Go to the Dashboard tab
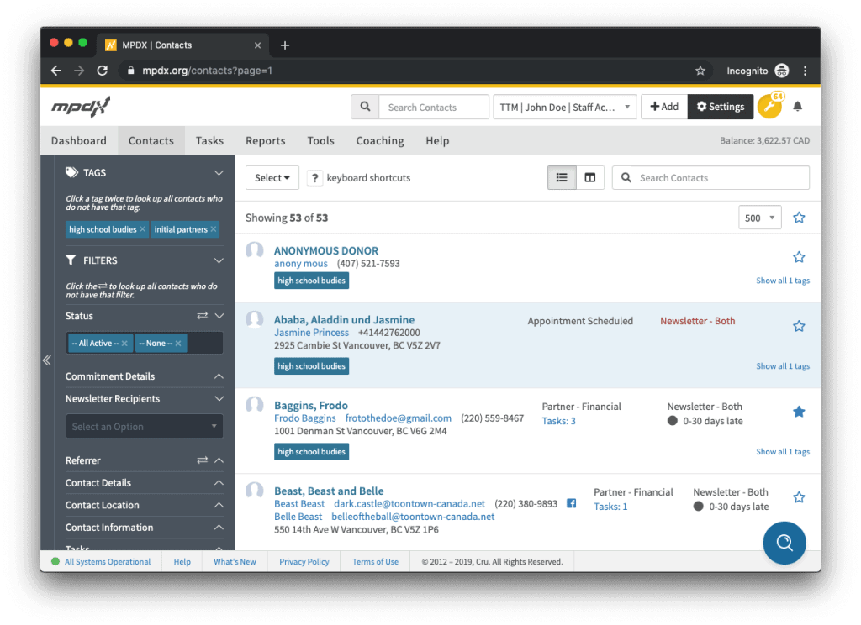The image size is (861, 625). pos(79,140)
